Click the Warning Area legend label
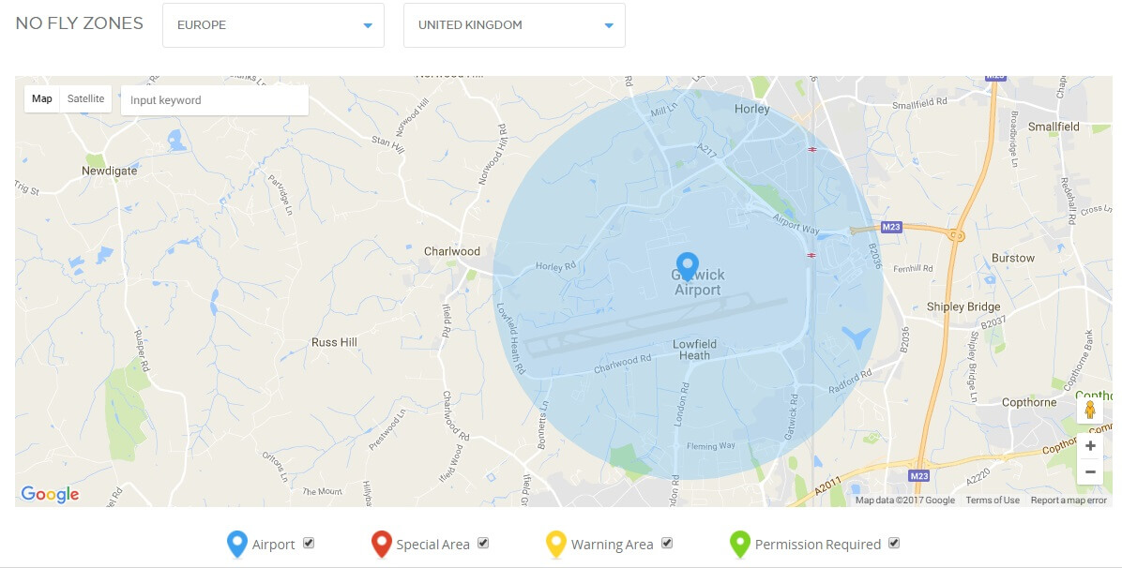Screen dimensions: 1122x568 pos(612,545)
